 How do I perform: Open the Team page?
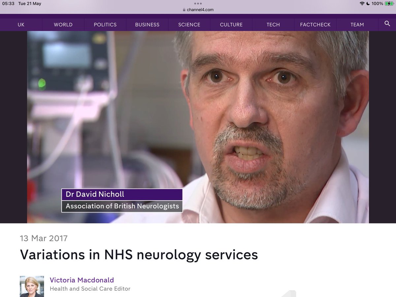point(357,25)
